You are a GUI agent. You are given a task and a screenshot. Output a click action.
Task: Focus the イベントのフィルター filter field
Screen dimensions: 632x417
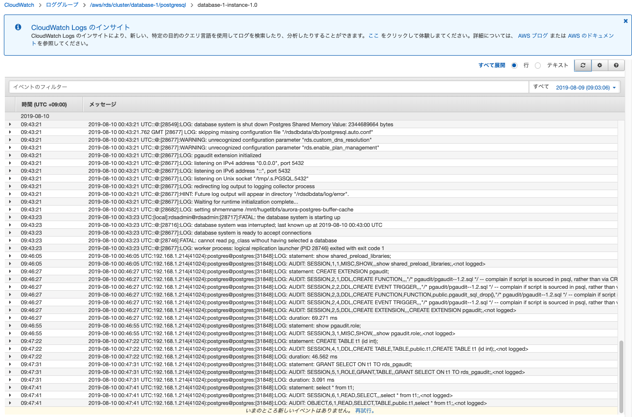pyautogui.click(x=269, y=87)
